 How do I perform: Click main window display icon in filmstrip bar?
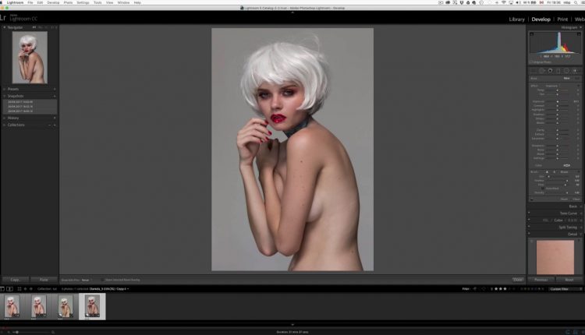tap(2, 289)
